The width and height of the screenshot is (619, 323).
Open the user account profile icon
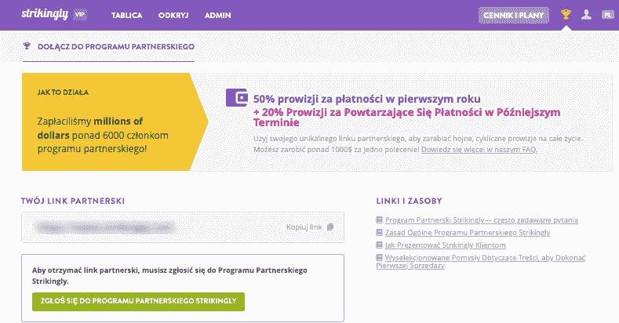(586, 15)
